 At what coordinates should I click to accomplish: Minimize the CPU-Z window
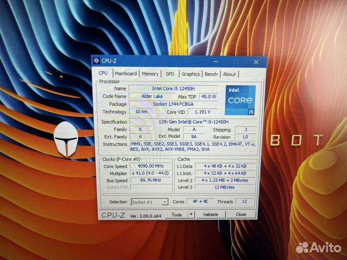(x=216, y=62)
